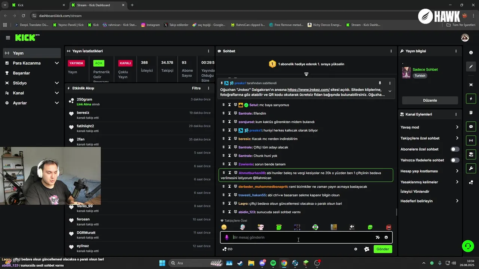Toggle the lightning activity feed panel icon
The image size is (479, 269).
pos(471,99)
